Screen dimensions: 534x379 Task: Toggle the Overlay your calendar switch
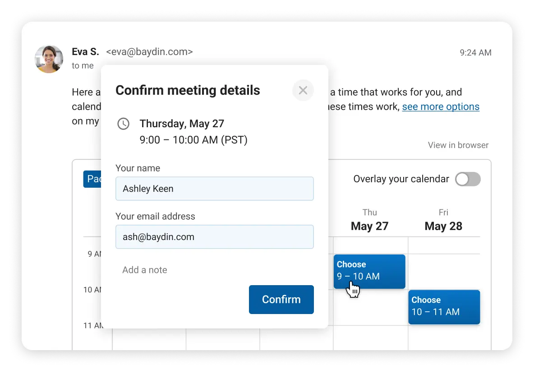click(468, 179)
